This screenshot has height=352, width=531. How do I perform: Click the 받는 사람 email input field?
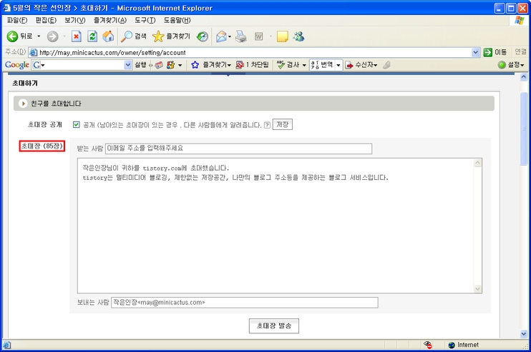[238, 149]
